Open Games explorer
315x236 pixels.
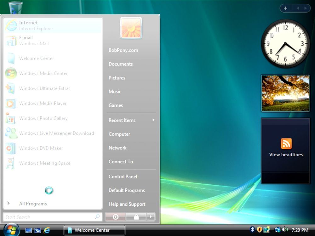point(116,105)
